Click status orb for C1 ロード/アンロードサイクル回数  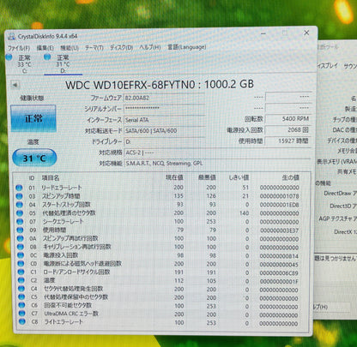tap(21, 272)
